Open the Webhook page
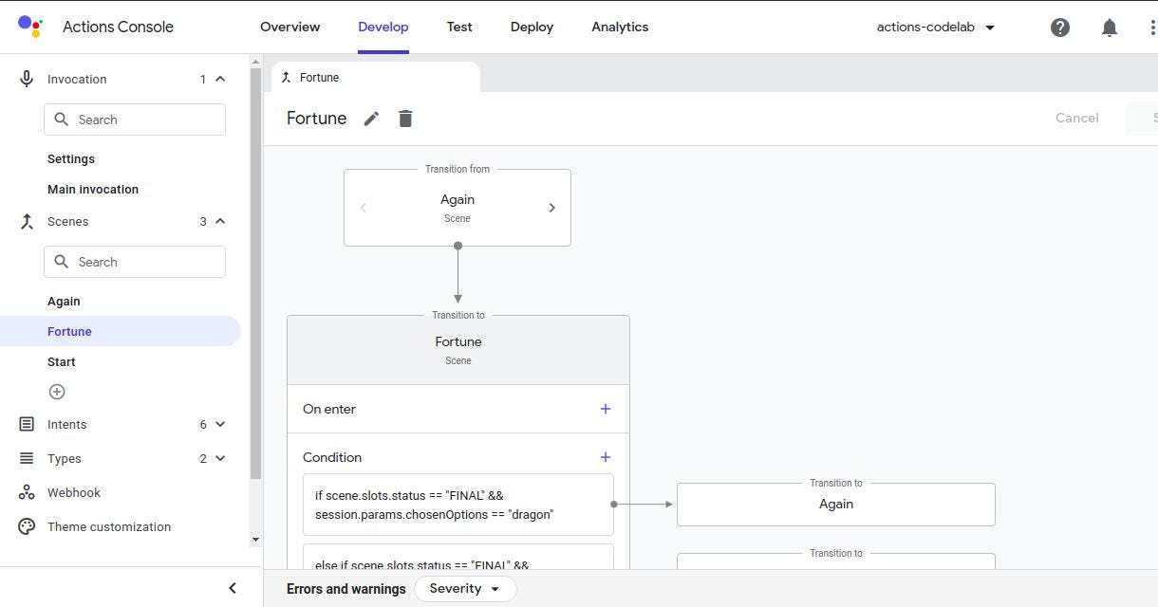The image size is (1158, 607). click(x=74, y=493)
